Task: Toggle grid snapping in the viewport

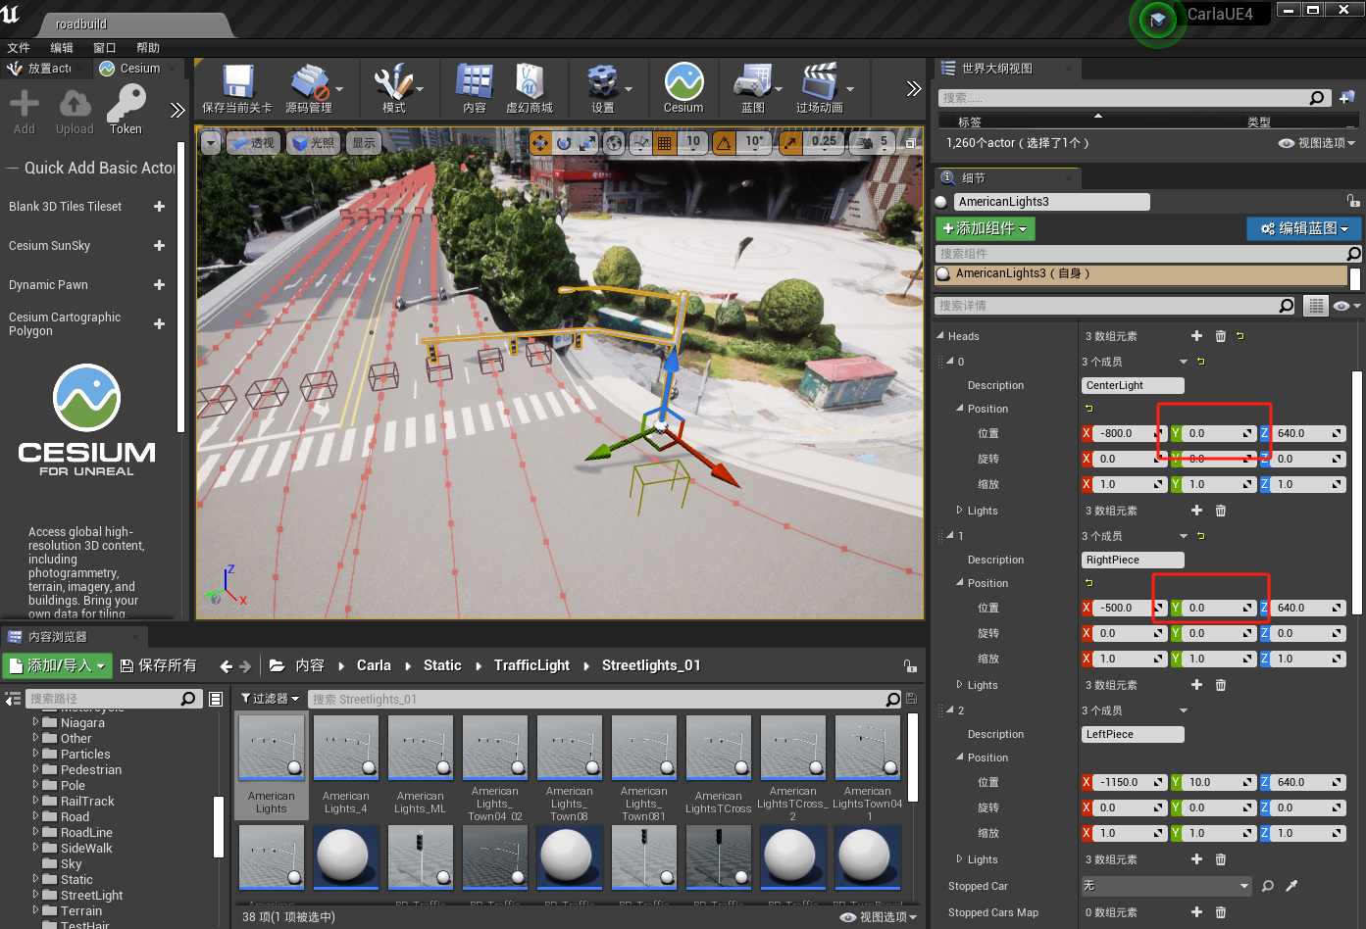Action: (664, 143)
